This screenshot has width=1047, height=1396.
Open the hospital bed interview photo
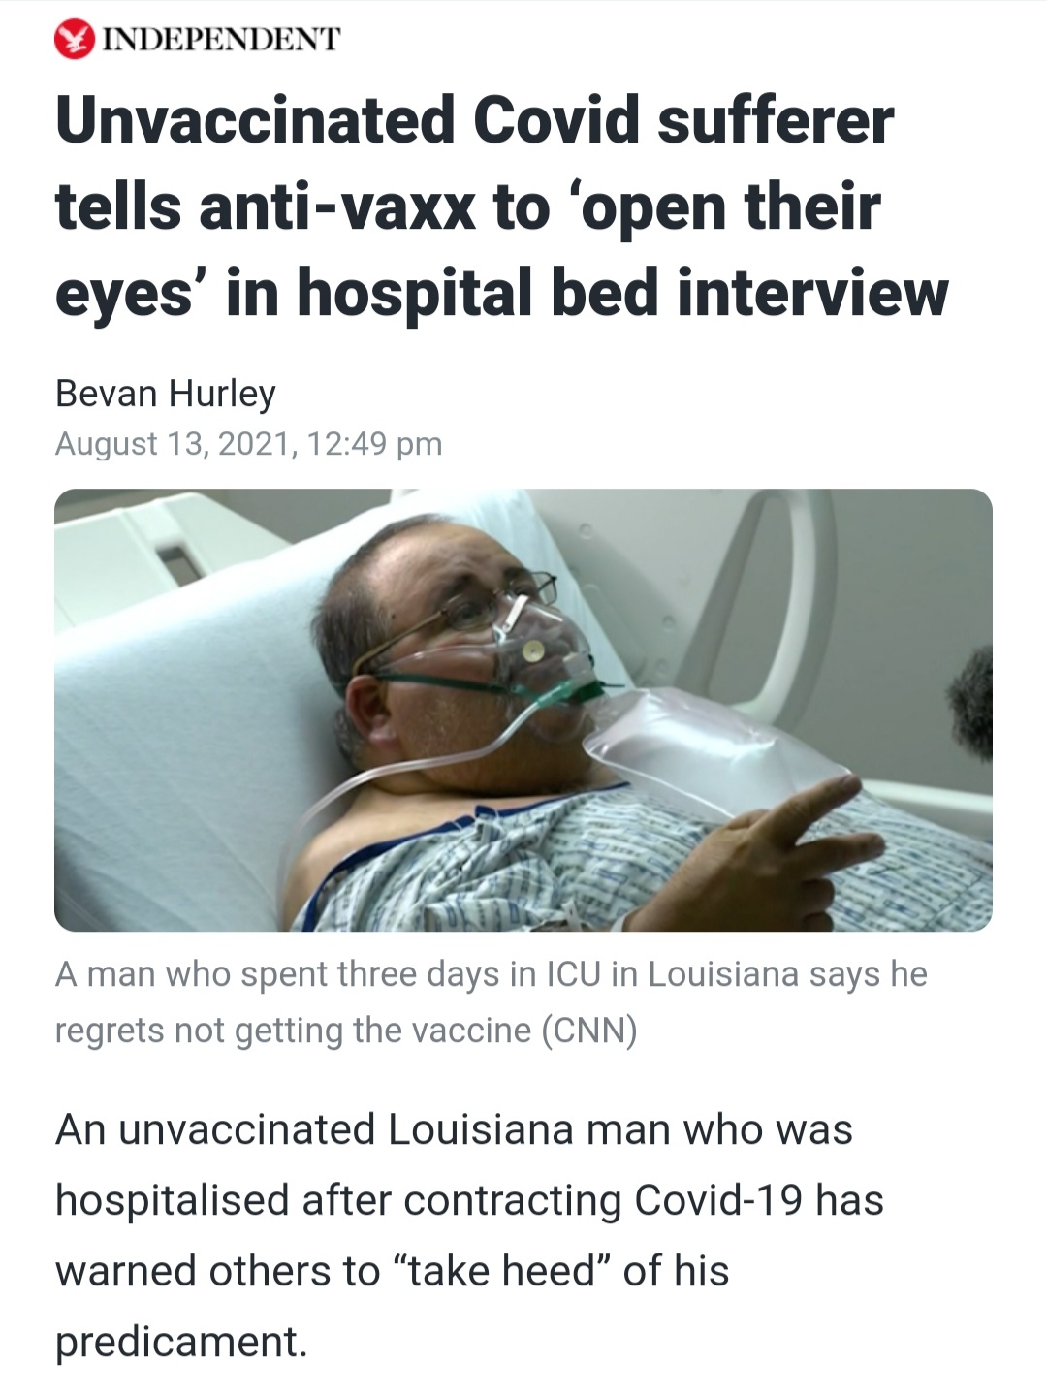(x=523, y=710)
